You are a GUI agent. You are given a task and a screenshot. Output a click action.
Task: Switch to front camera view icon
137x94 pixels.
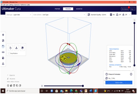coord(11,86)
